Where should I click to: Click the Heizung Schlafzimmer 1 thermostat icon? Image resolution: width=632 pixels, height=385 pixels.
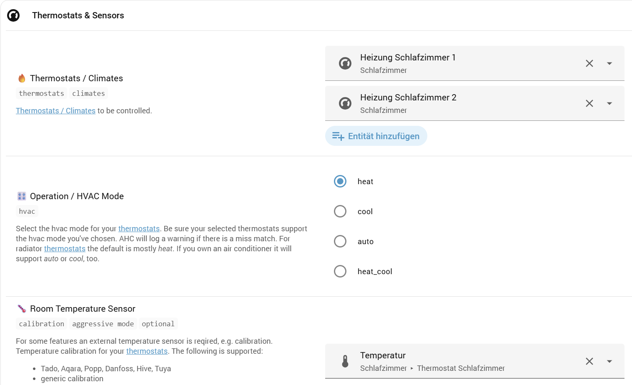(345, 63)
